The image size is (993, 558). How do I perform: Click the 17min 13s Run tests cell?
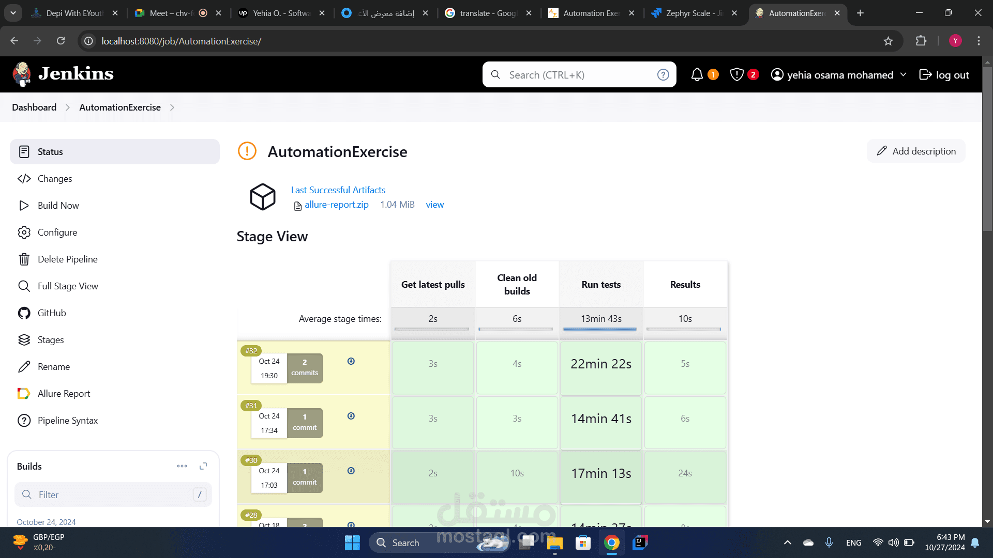pos(601,477)
